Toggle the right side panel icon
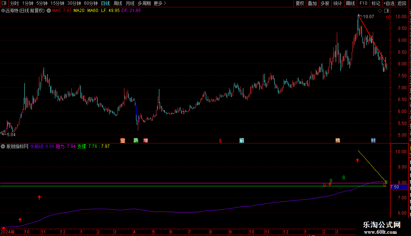Image resolution: width=411 pixels, height=236 pixels. click(387, 11)
